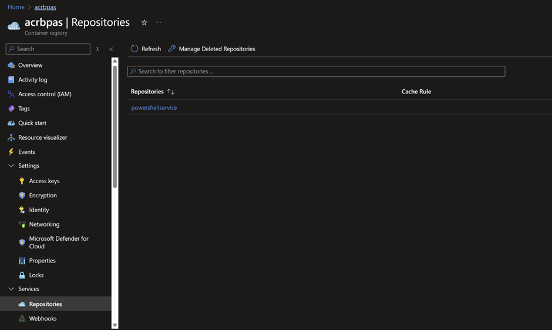Screen dimensions: 552x330
Task: Collapse the Settings section chevron
Action: coord(11,166)
